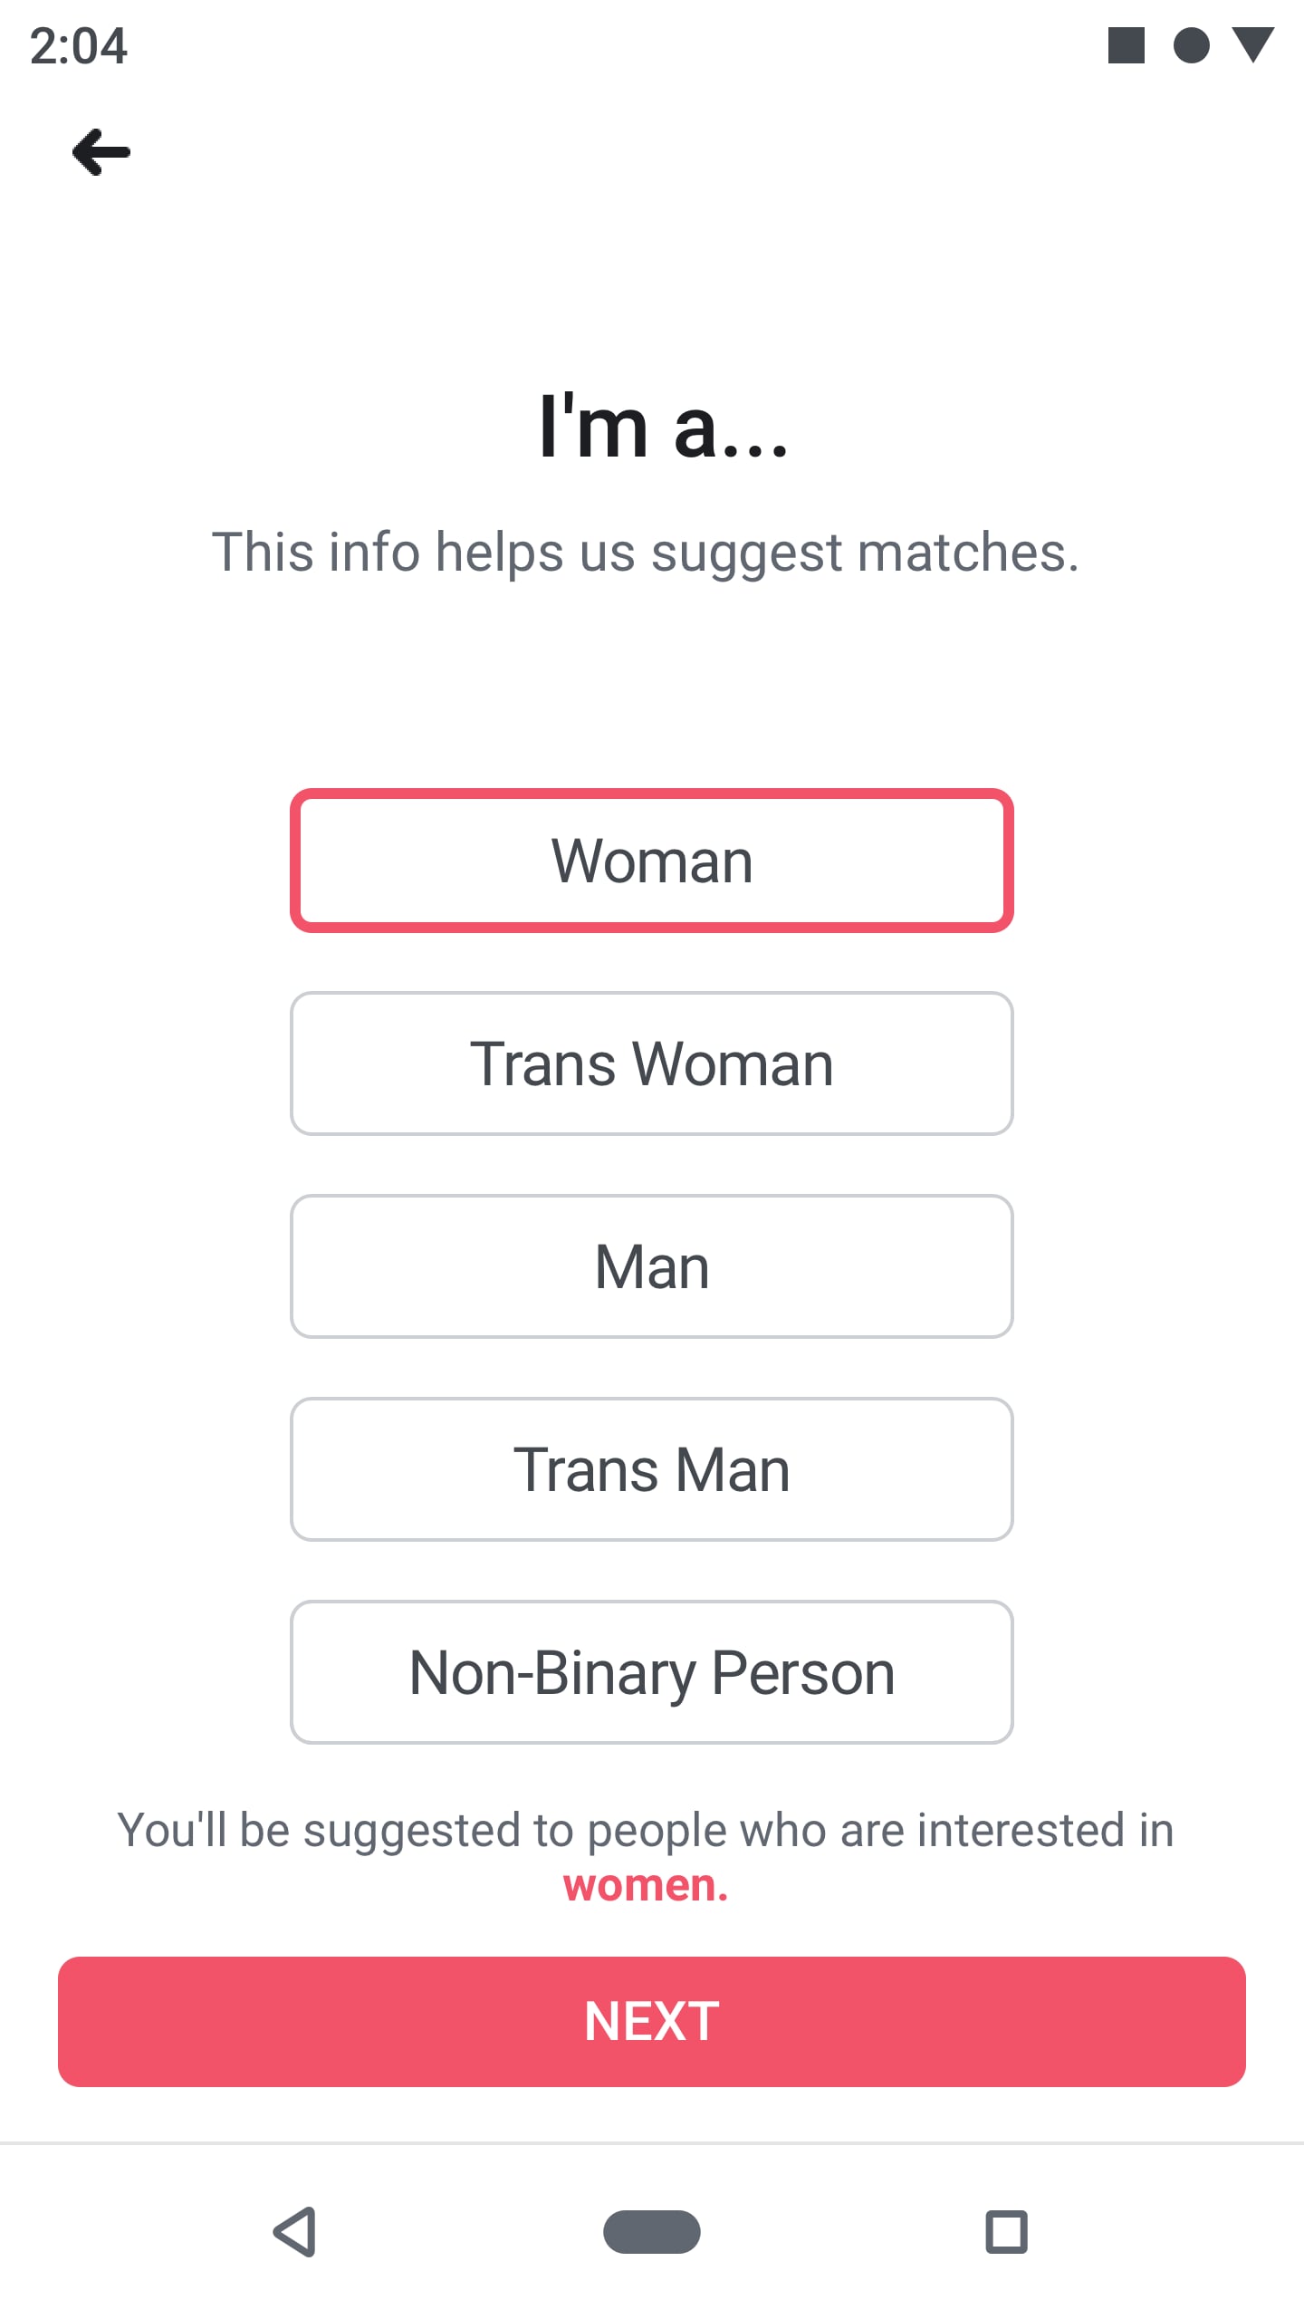This screenshot has height=2319, width=1304.
Task: Tap the back arrow at top
Action: coord(101,152)
